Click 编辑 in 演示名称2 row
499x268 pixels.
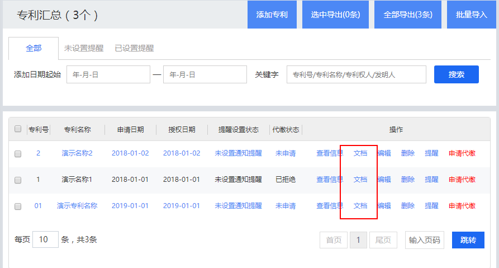[384, 153]
